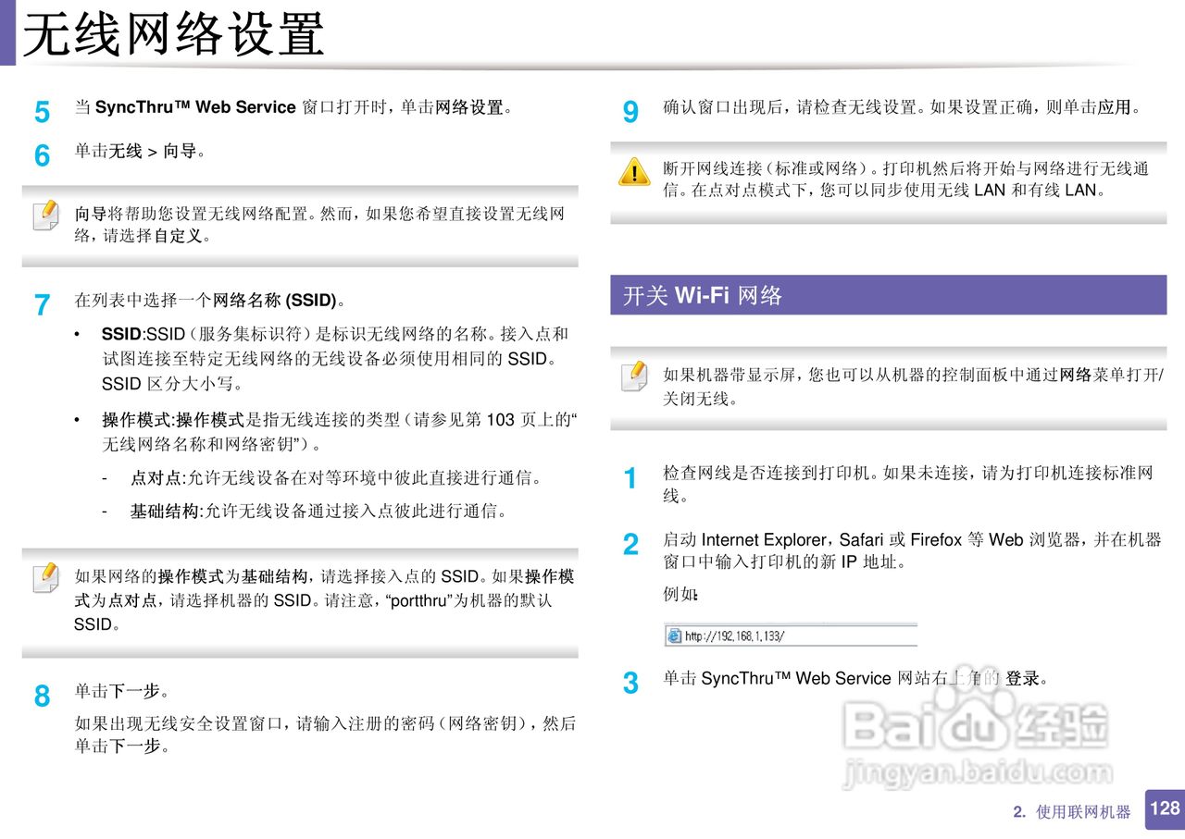
Task: Click the line 信。在点对点模式下
Action: pyautogui.click(x=883, y=191)
